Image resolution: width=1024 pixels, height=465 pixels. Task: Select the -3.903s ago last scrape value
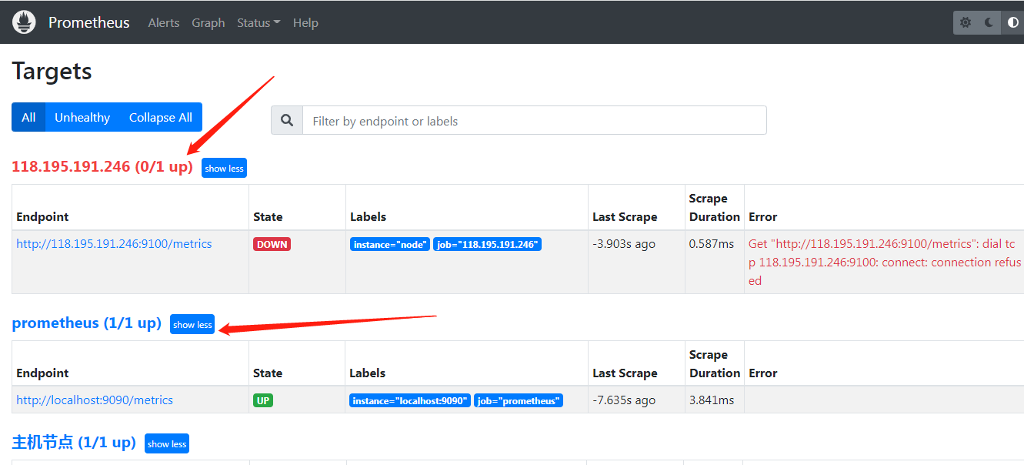point(624,243)
